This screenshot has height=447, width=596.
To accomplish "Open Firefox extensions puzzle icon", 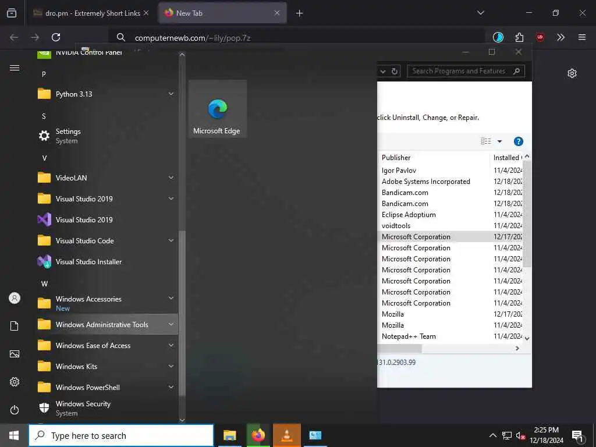I will pos(519,37).
